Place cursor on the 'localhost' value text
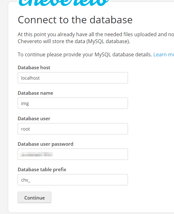The image size is (174, 214). tap(30, 78)
